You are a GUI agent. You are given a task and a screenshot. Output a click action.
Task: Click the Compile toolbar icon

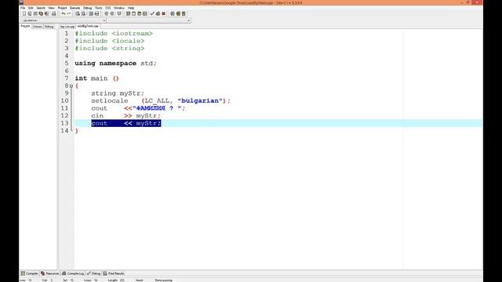point(128,13)
